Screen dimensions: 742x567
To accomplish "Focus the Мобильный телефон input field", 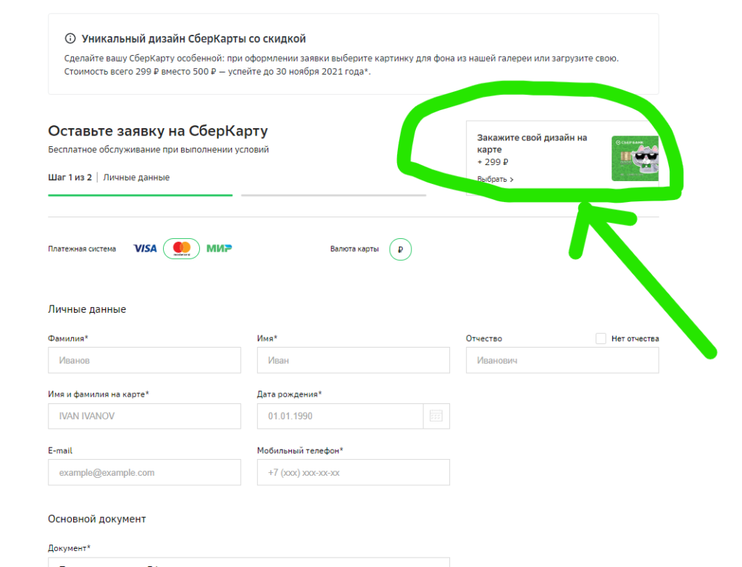I will click(353, 472).
